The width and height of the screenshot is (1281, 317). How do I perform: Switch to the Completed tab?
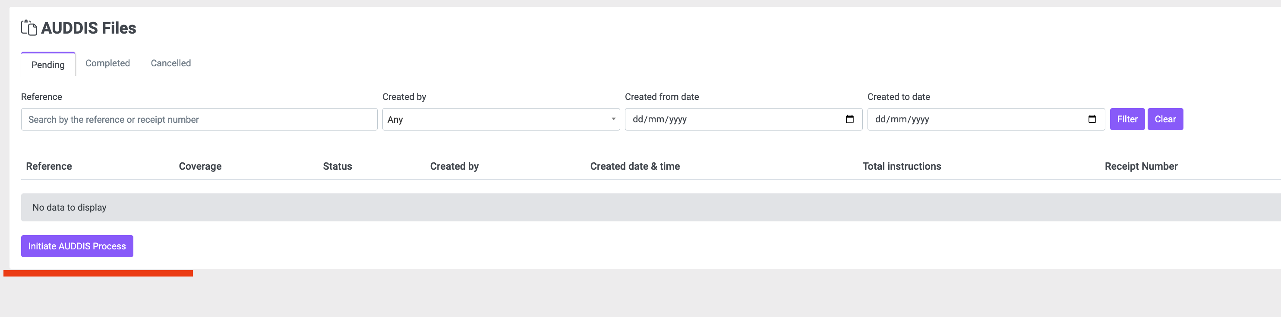point(107,63)
